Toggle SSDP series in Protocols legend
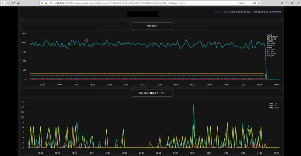This screenshot has width=301, height=156. [x=271, y=56]
